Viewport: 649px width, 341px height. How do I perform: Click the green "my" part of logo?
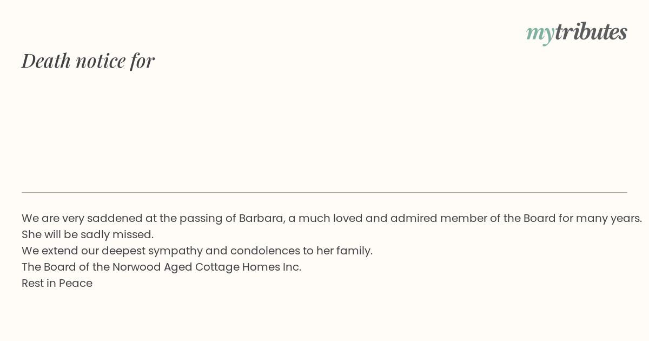click(540, 34)
